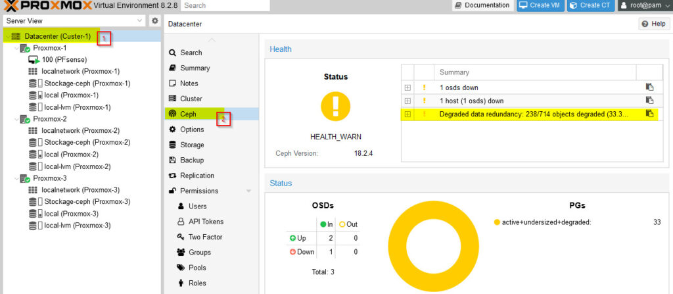Select Stockage-ceph (Proxmox-3) storage icon
Image resolution: width=673 pixels, height=294 pixels.
35,201
